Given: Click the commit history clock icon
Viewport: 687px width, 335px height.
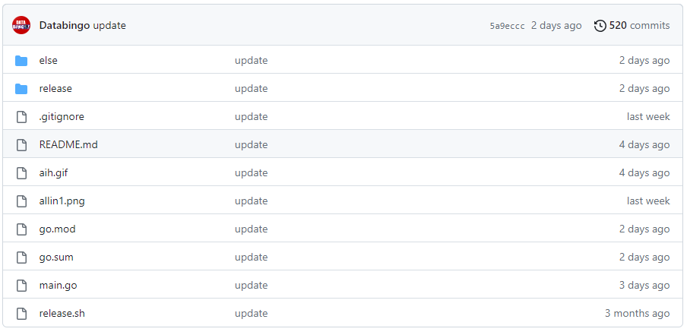Looking at the screenshot, I should click(x=600, y=26).
